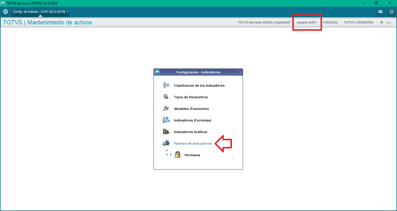Close the Config. de Indicad tab
This screenshot has width=397, height=211.
(x=67, y=11)
